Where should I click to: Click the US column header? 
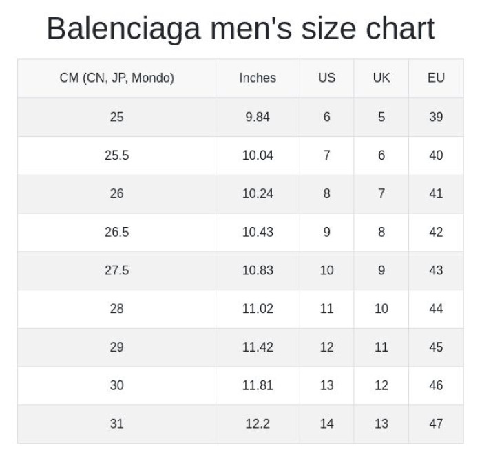[x=326, y=78]
